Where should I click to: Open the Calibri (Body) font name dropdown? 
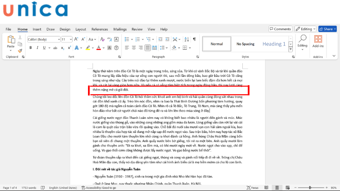(42, 39)
